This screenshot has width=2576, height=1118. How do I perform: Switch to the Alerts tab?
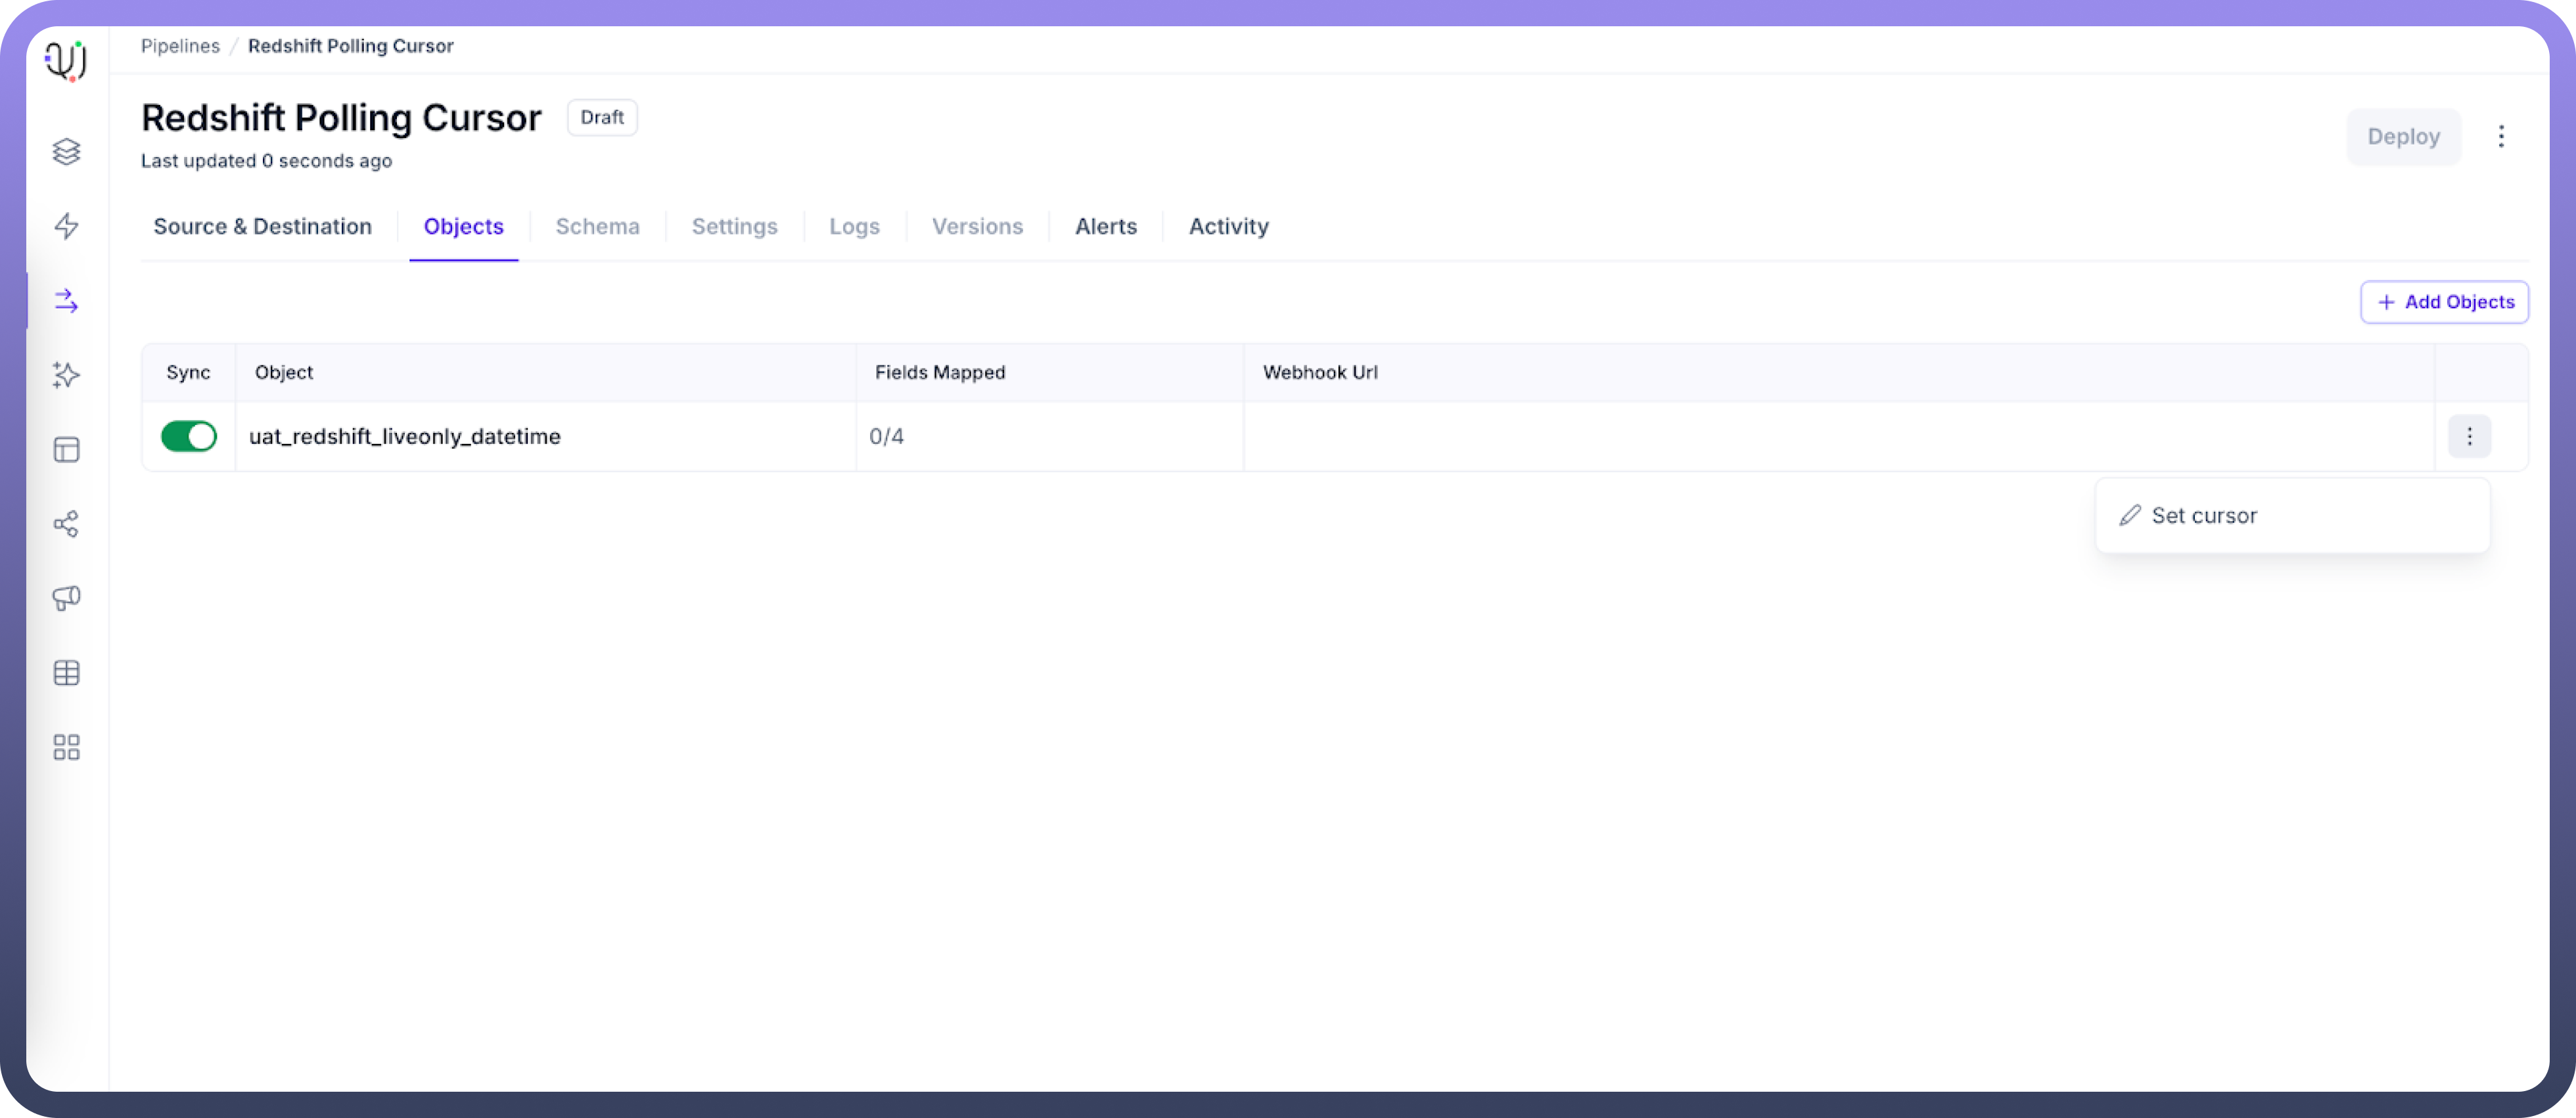(1105, 226)
